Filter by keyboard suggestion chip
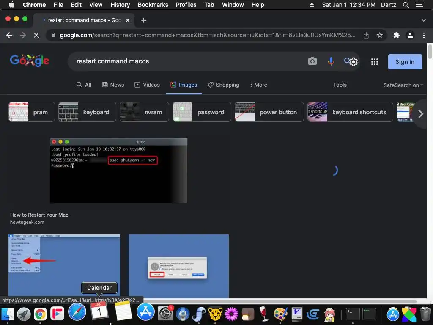This screenshot has height=325, width=433. (87, 112)
